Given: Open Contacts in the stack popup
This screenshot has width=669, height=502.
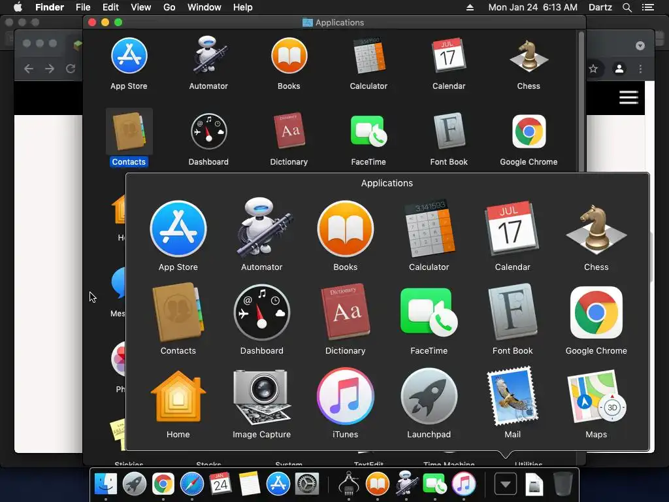Looking at the screenshot, I should click(178, 312).
